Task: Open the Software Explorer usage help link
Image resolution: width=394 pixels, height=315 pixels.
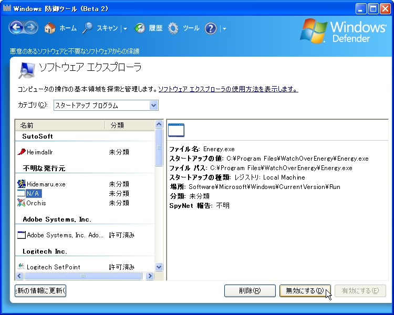Action: coord(228,89)
